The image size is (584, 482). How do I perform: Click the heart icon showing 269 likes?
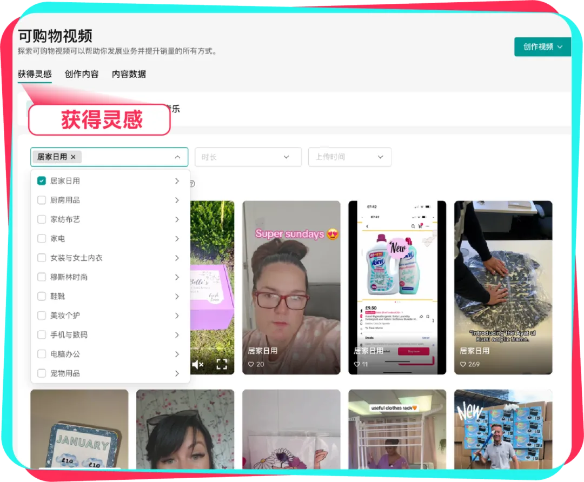point(464,364)
